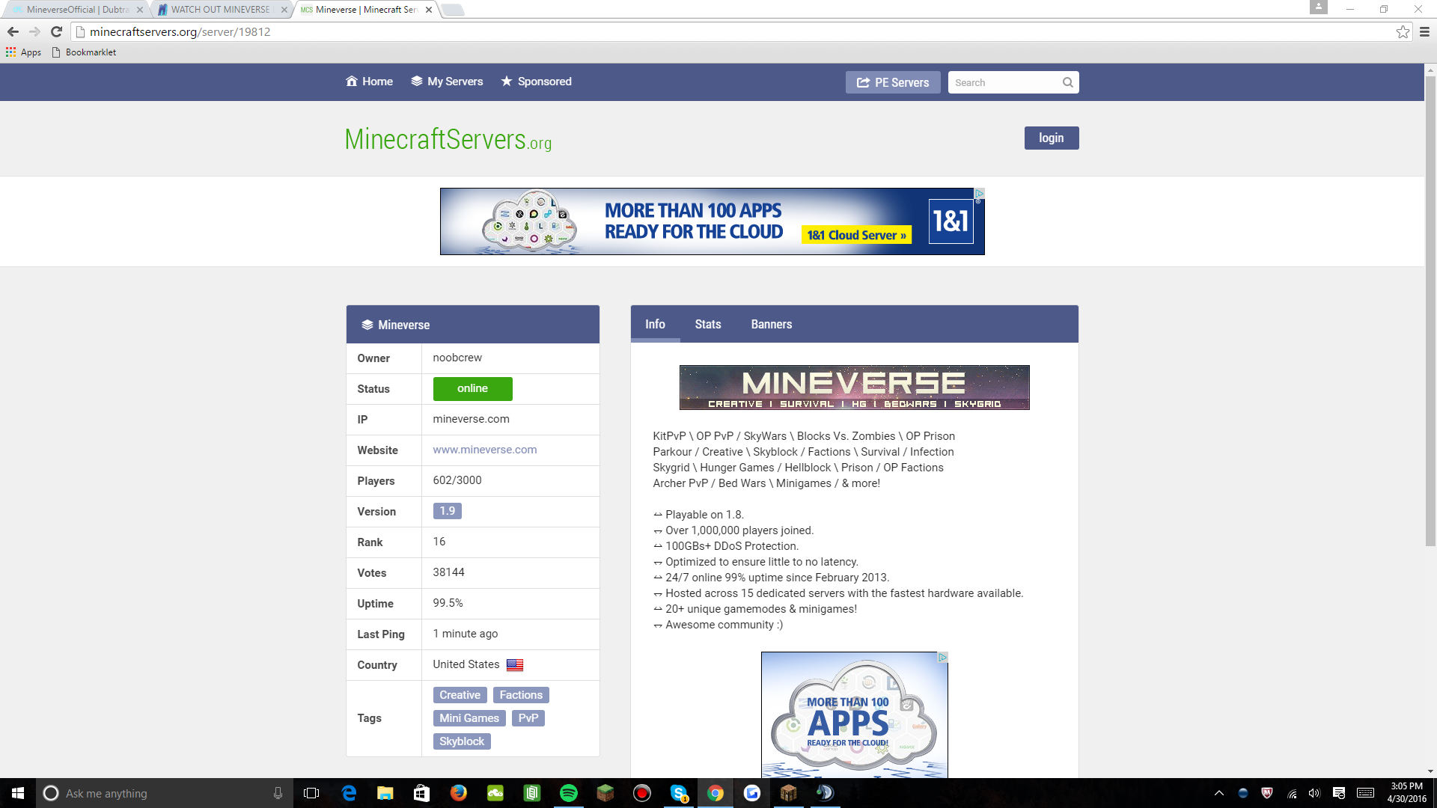Open the Chrome hamburger menu
The width and height of the screenshot is (1437, 808).
[x=1424, y=31]
